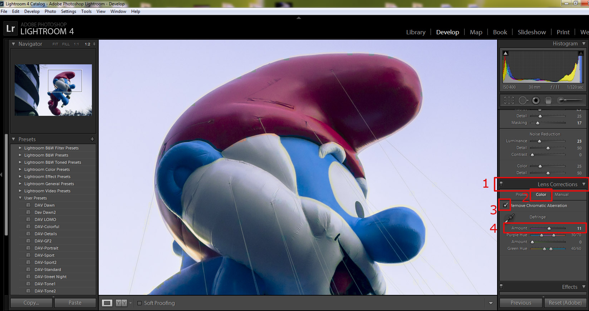589x311 pixels.
Task: Click the Navigator preview thumbnail
Action: click(53, 90)
